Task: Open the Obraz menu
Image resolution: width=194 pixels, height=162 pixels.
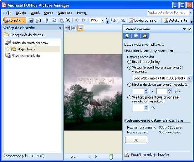Action: [x=48, y=13]
